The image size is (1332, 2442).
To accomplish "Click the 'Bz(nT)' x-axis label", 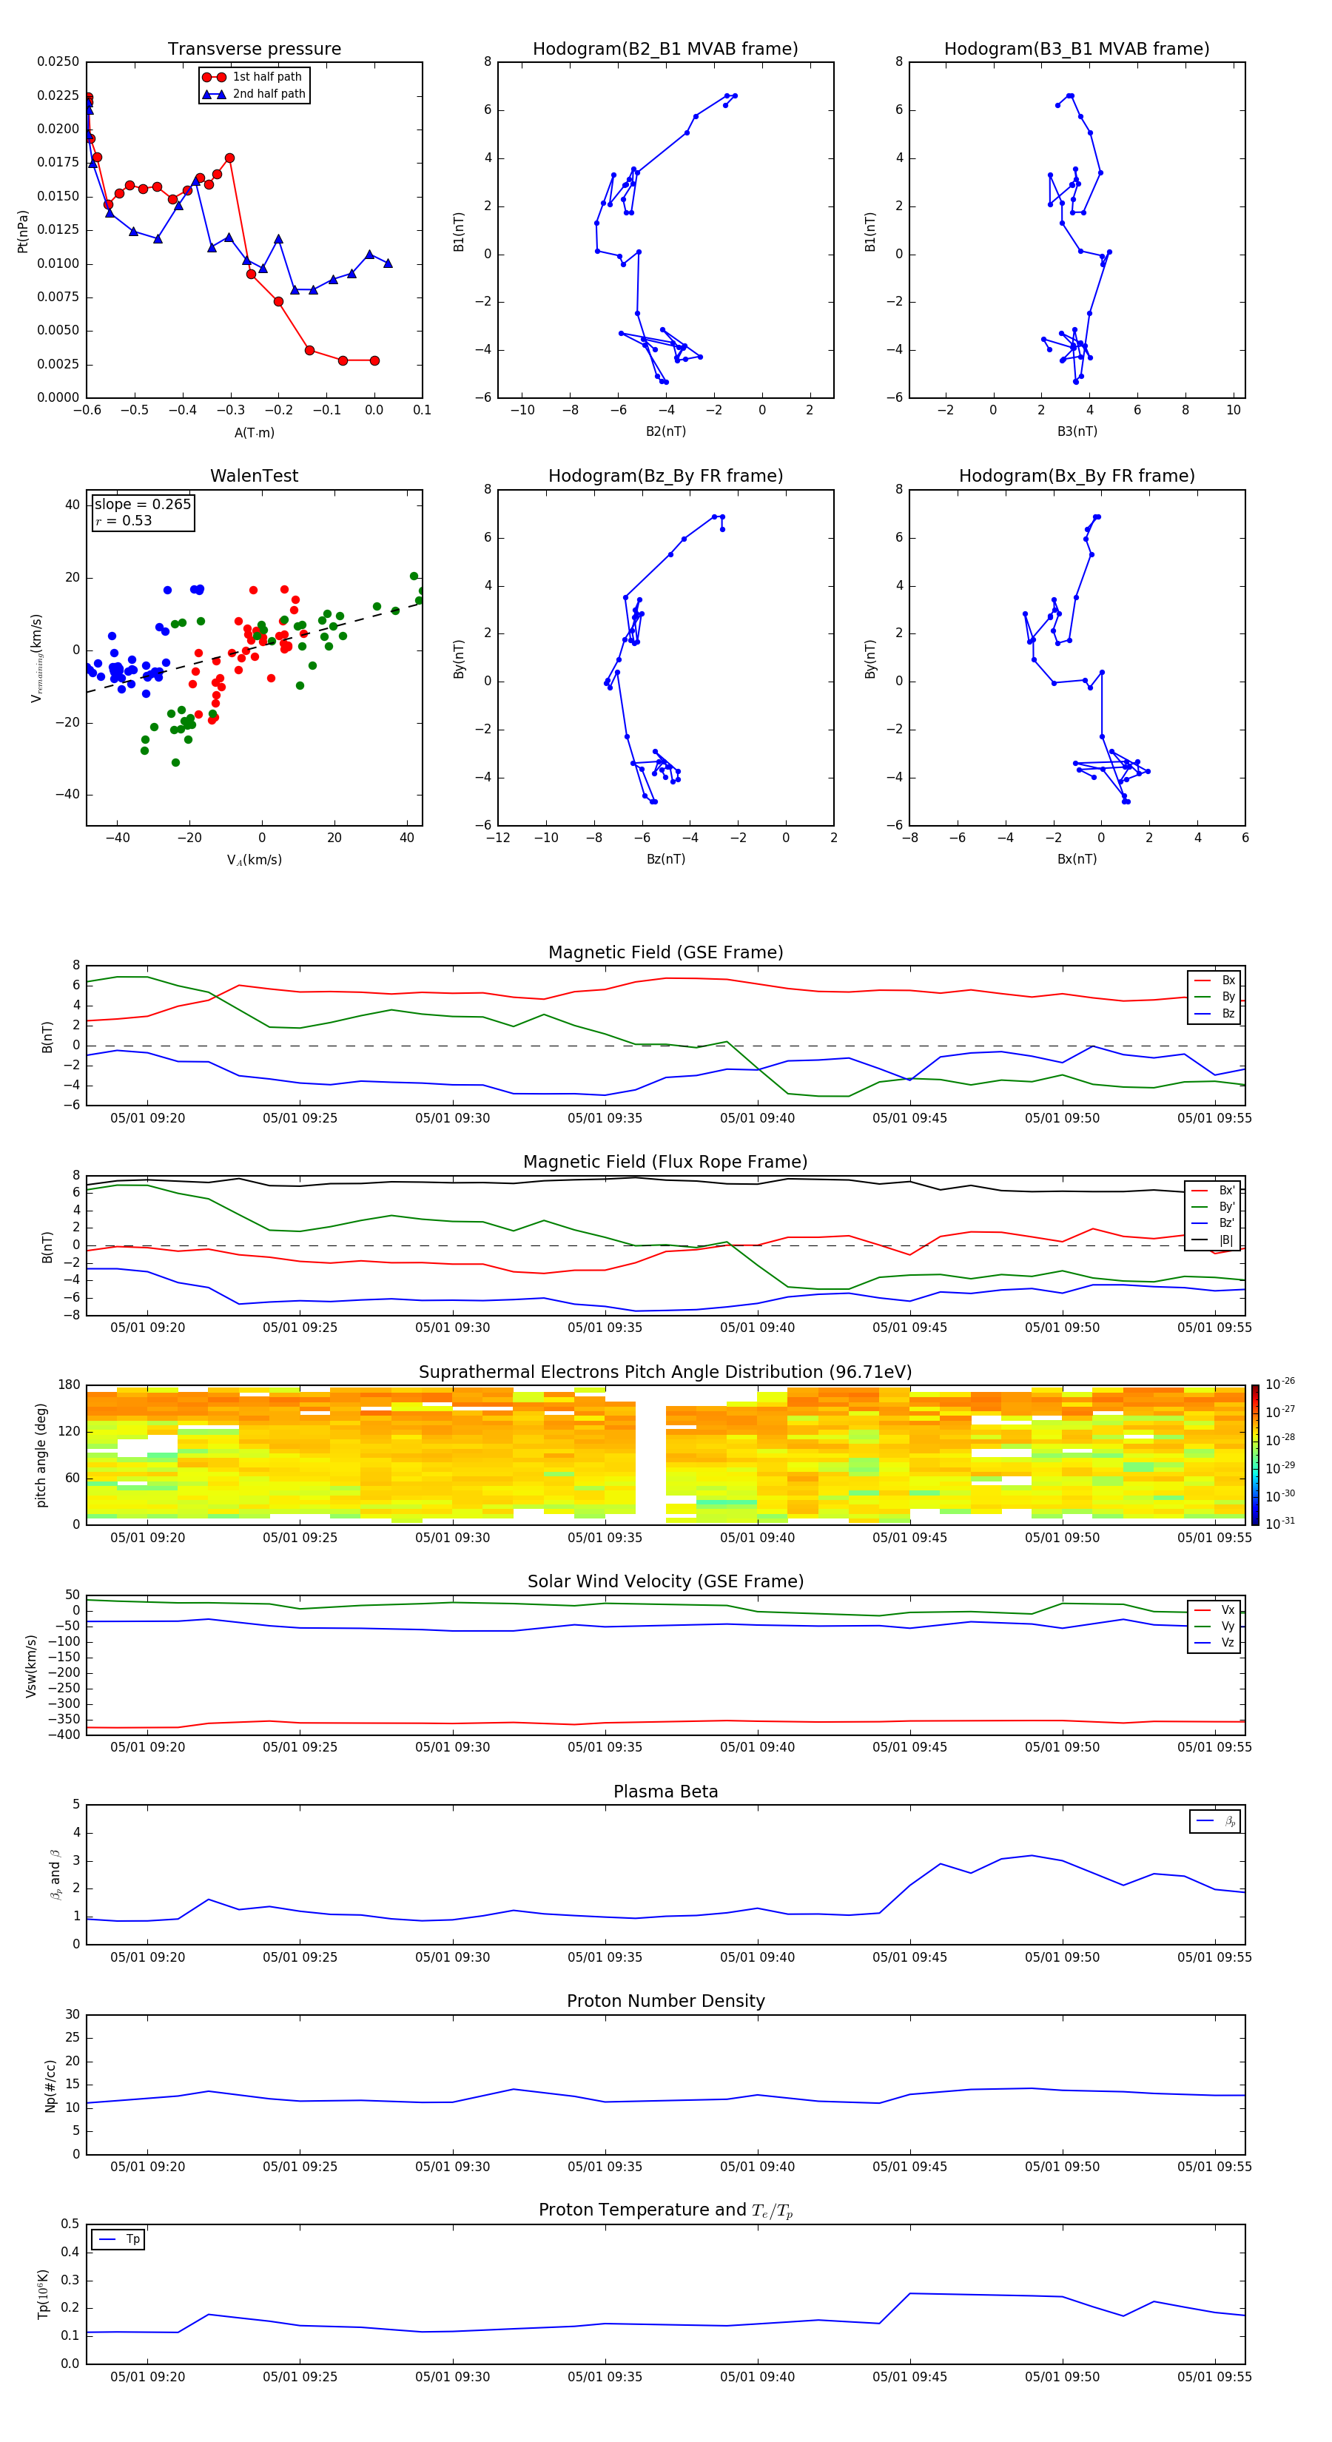I will [665, 859].
